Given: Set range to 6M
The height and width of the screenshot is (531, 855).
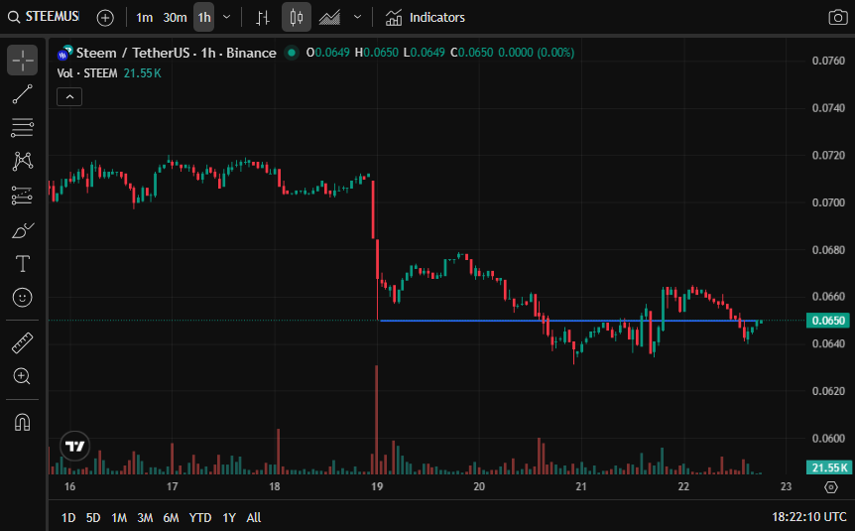Looking at the screenshot, I should [x=171, y=517].
